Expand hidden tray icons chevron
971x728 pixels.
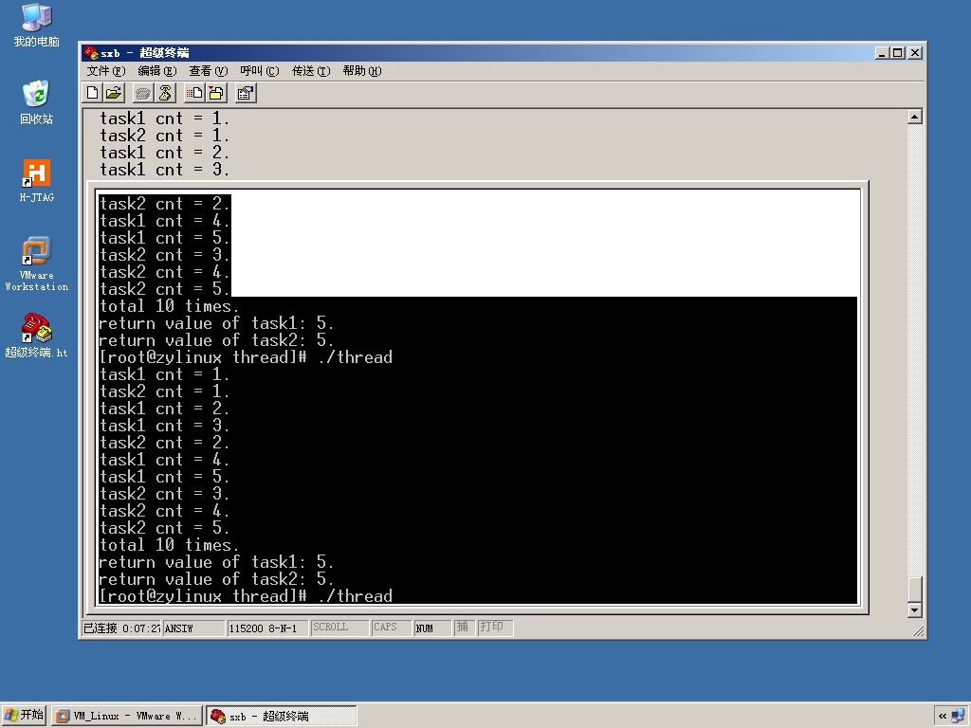[943, 716]
